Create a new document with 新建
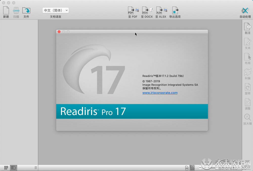 6,12
